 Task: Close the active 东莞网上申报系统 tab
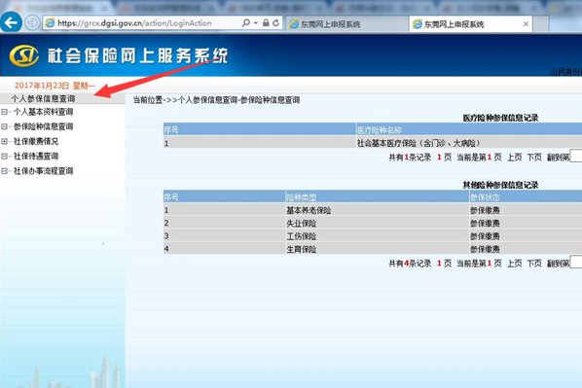[526, 24]
